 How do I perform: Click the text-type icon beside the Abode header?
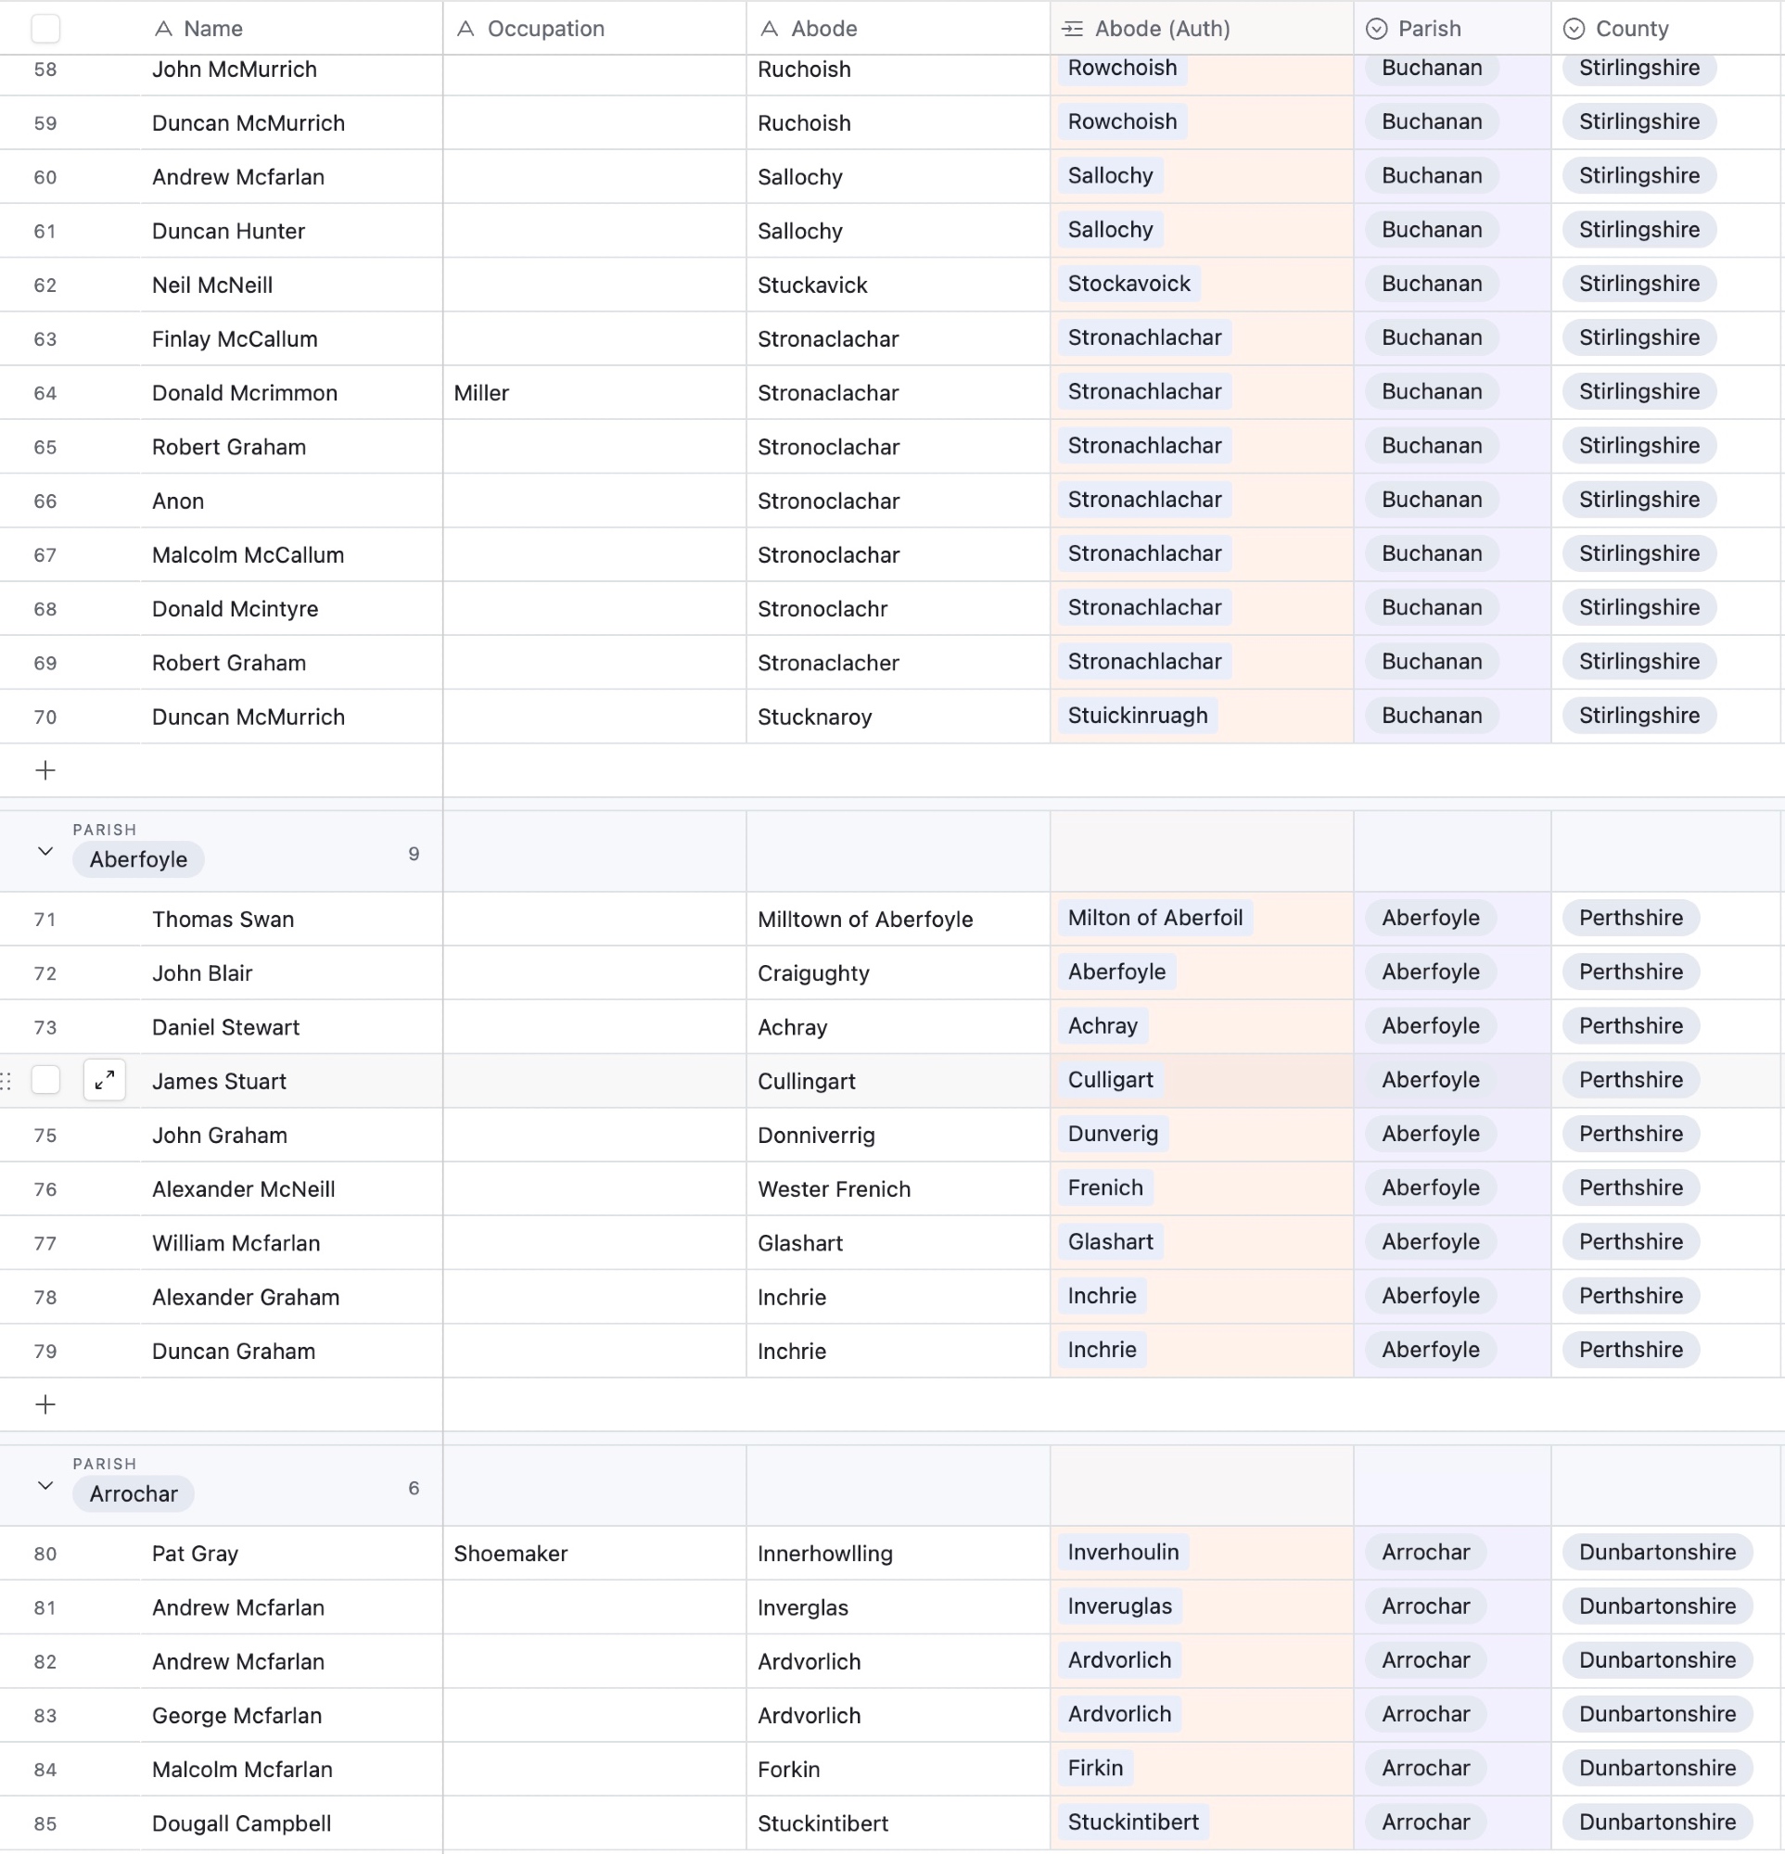[x=770, y=29]
